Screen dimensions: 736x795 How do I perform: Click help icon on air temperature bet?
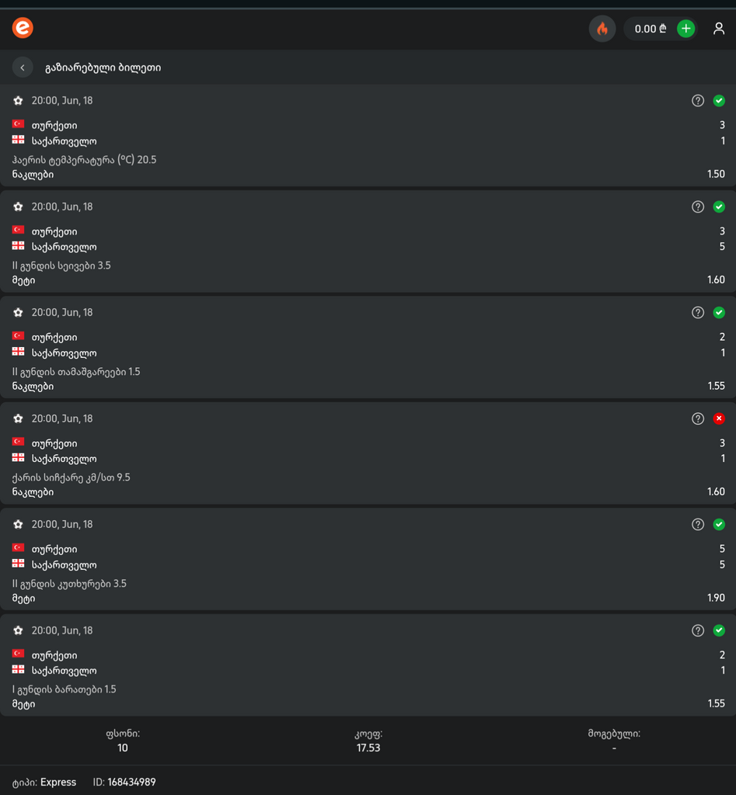698,101
